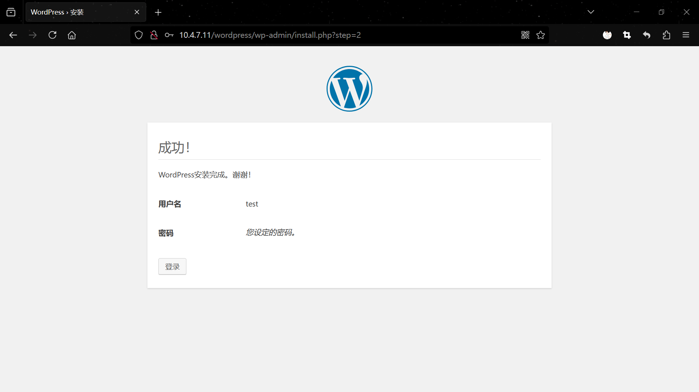Open a new tab
The width and height of the screenshot is (699, 392).
tap(158, 12)
